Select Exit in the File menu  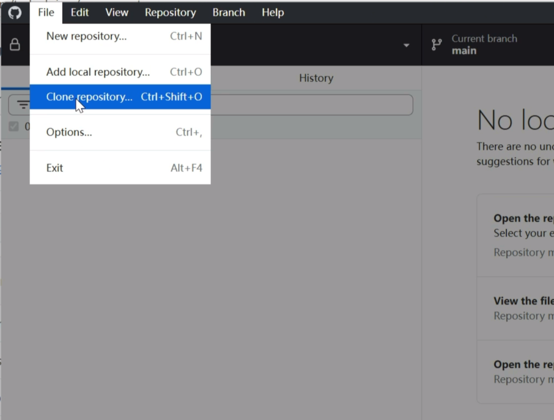120,168
